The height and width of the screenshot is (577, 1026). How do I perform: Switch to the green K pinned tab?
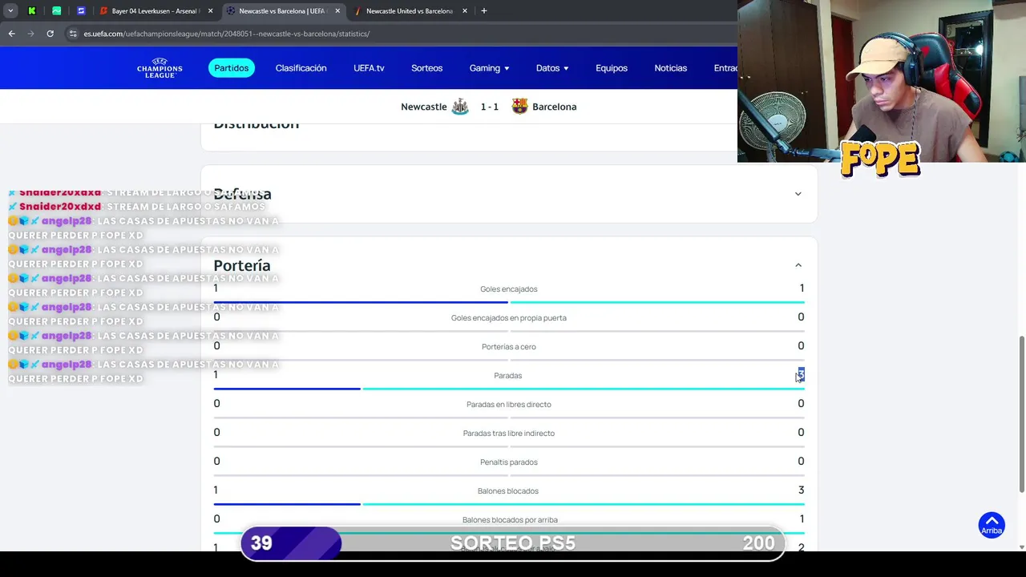point(31,11)
